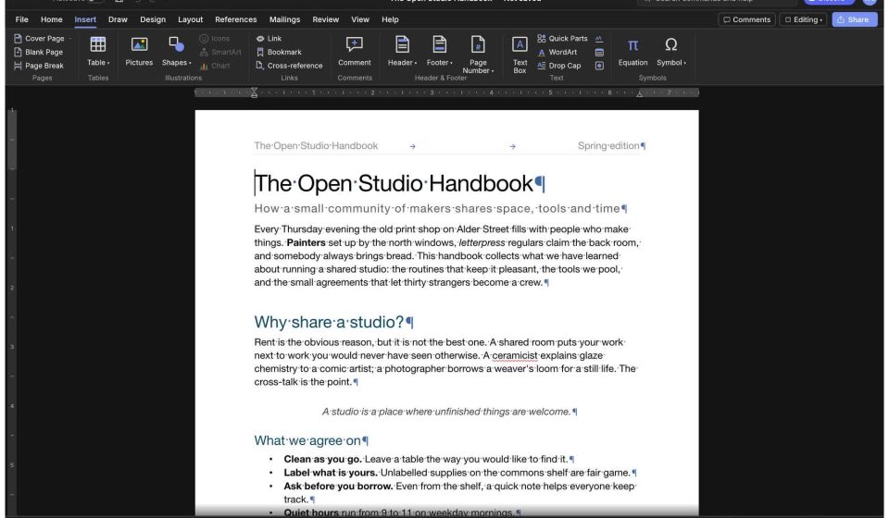Click the date and time icon
Viewport: 889px width, 518px height.
point(599,52)
